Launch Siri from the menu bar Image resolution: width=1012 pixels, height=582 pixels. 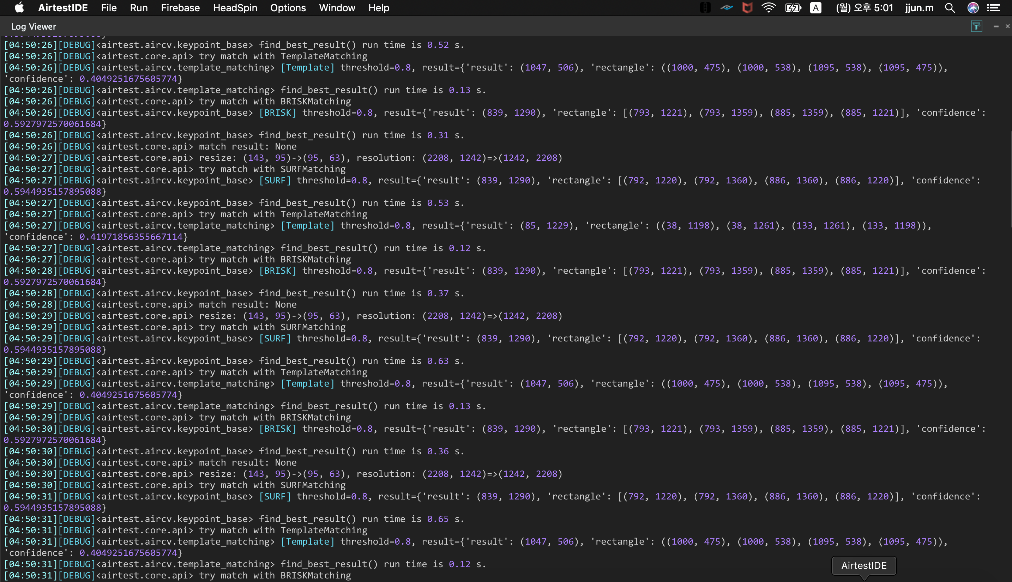(x=973, y=8)
